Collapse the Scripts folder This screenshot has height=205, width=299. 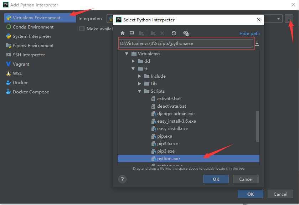pyautogui.click(x=140, y=91)
